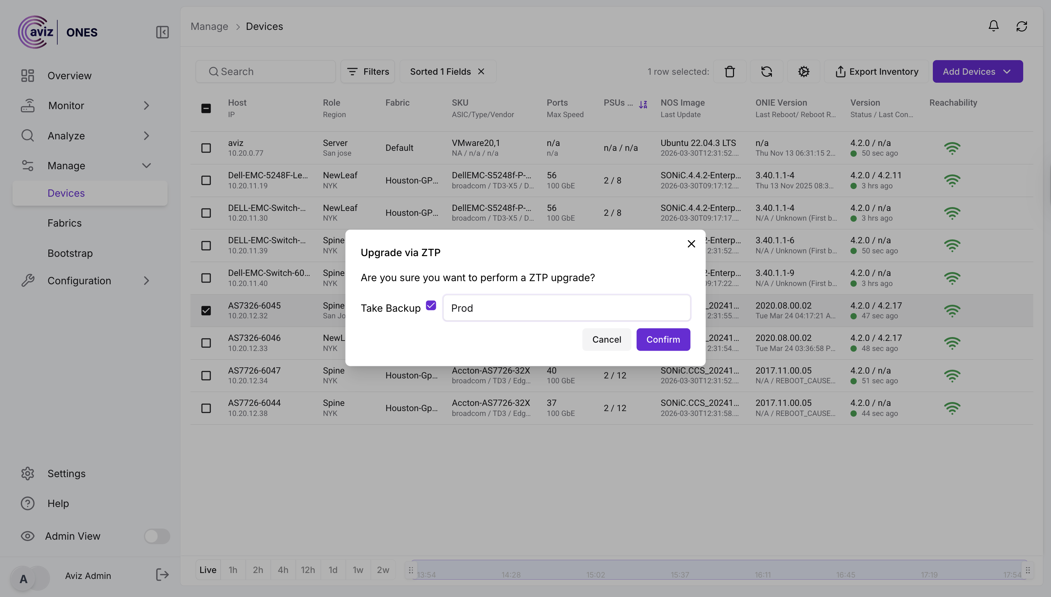The height and width of the screenshot is (597, 1051).
Task: Open the Add Devices dropdown
Action: (977, 71)
